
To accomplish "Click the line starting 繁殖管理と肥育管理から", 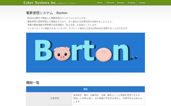I will [70, 21].
